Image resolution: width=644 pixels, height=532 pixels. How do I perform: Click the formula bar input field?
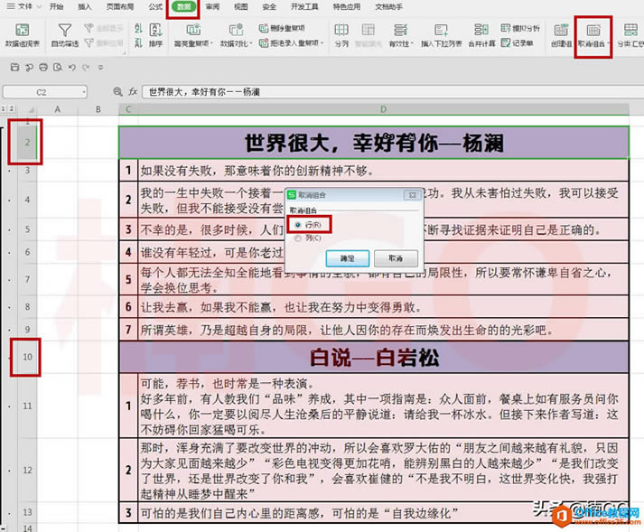click(393, 92)
